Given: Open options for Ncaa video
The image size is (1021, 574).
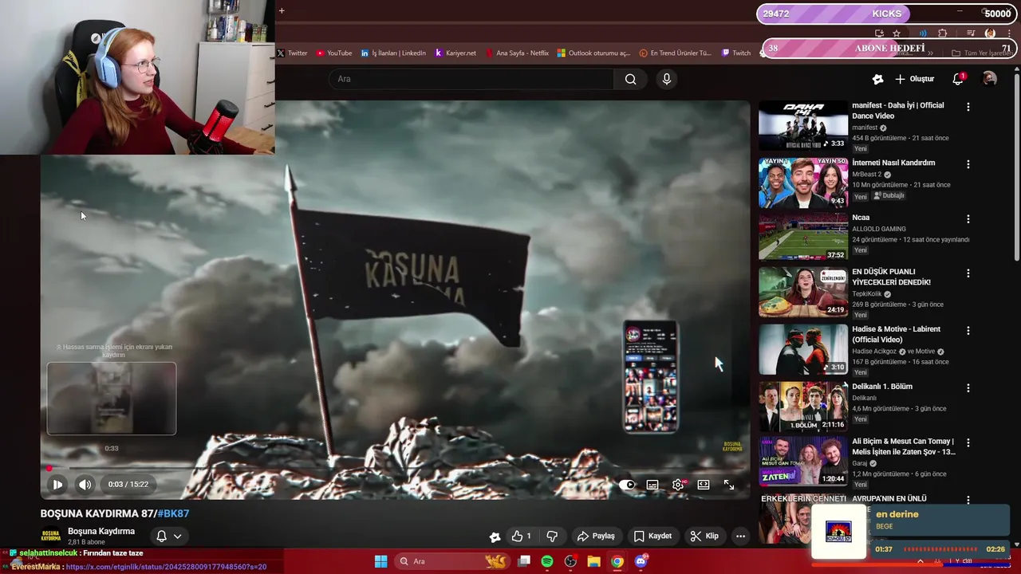Looking at the screenshot, I should tap(968, 218).
